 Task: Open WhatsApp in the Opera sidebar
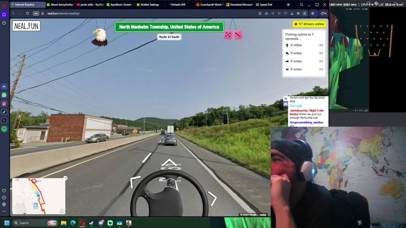[4, 95]
